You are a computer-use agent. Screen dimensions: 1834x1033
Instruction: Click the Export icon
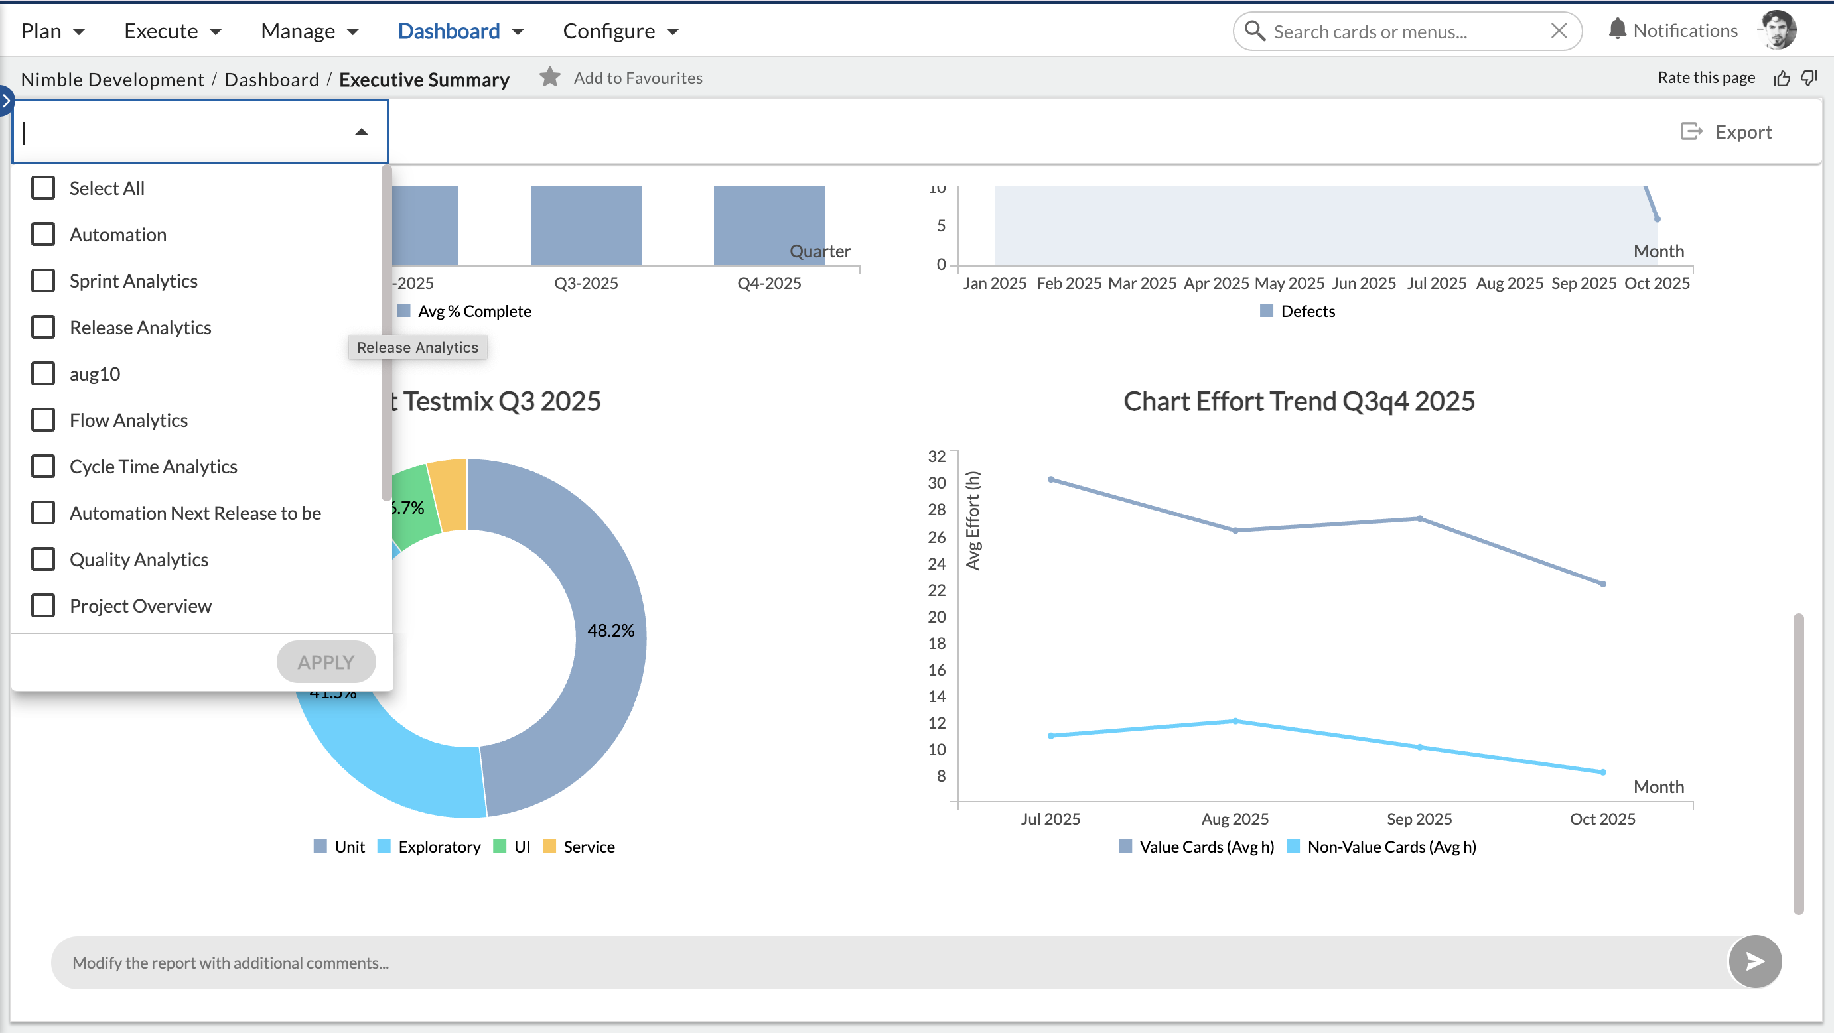[x=1691, y=132]
